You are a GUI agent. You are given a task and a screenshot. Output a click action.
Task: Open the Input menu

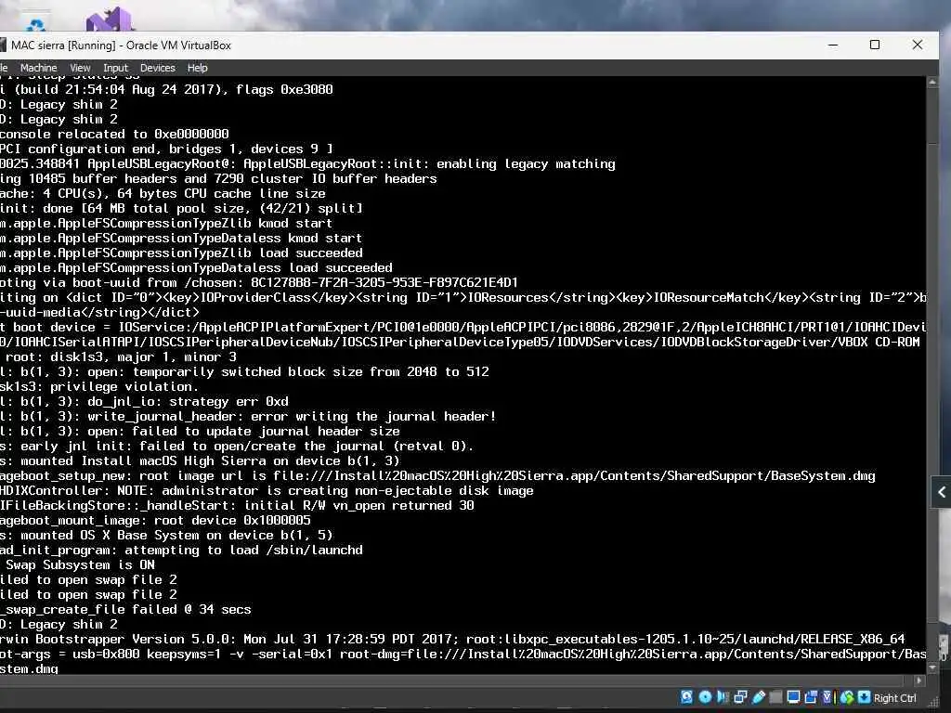point(115,68)
